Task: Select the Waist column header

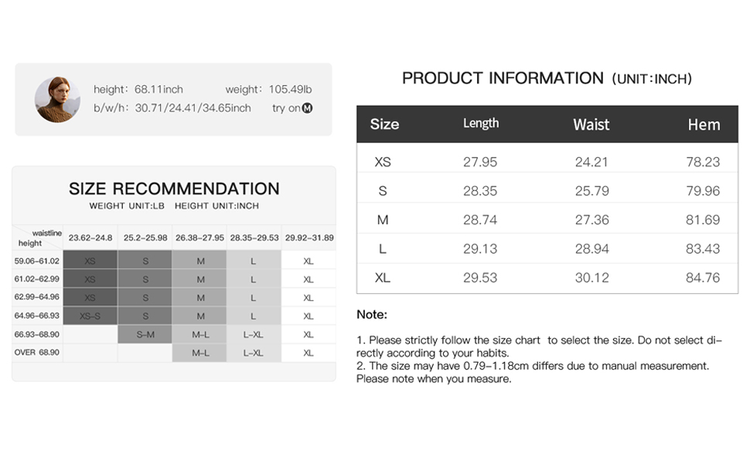Action: point(591,125)
